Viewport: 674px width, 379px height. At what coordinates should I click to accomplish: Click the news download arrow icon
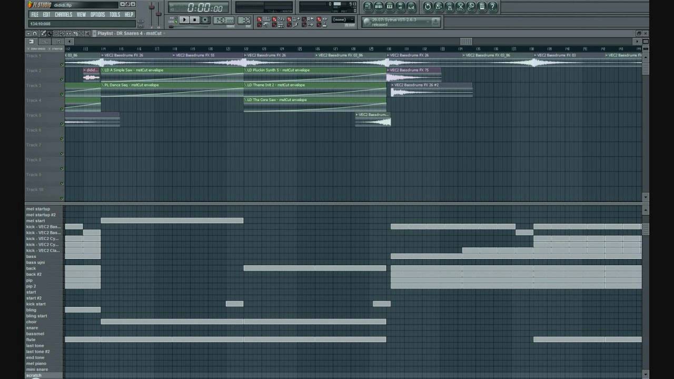(x=435, y=22)
